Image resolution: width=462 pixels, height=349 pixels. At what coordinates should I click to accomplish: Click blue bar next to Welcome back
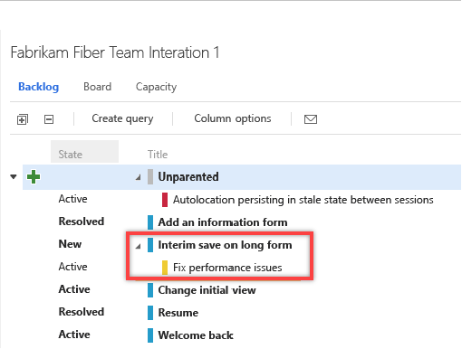tap(150, 335)
